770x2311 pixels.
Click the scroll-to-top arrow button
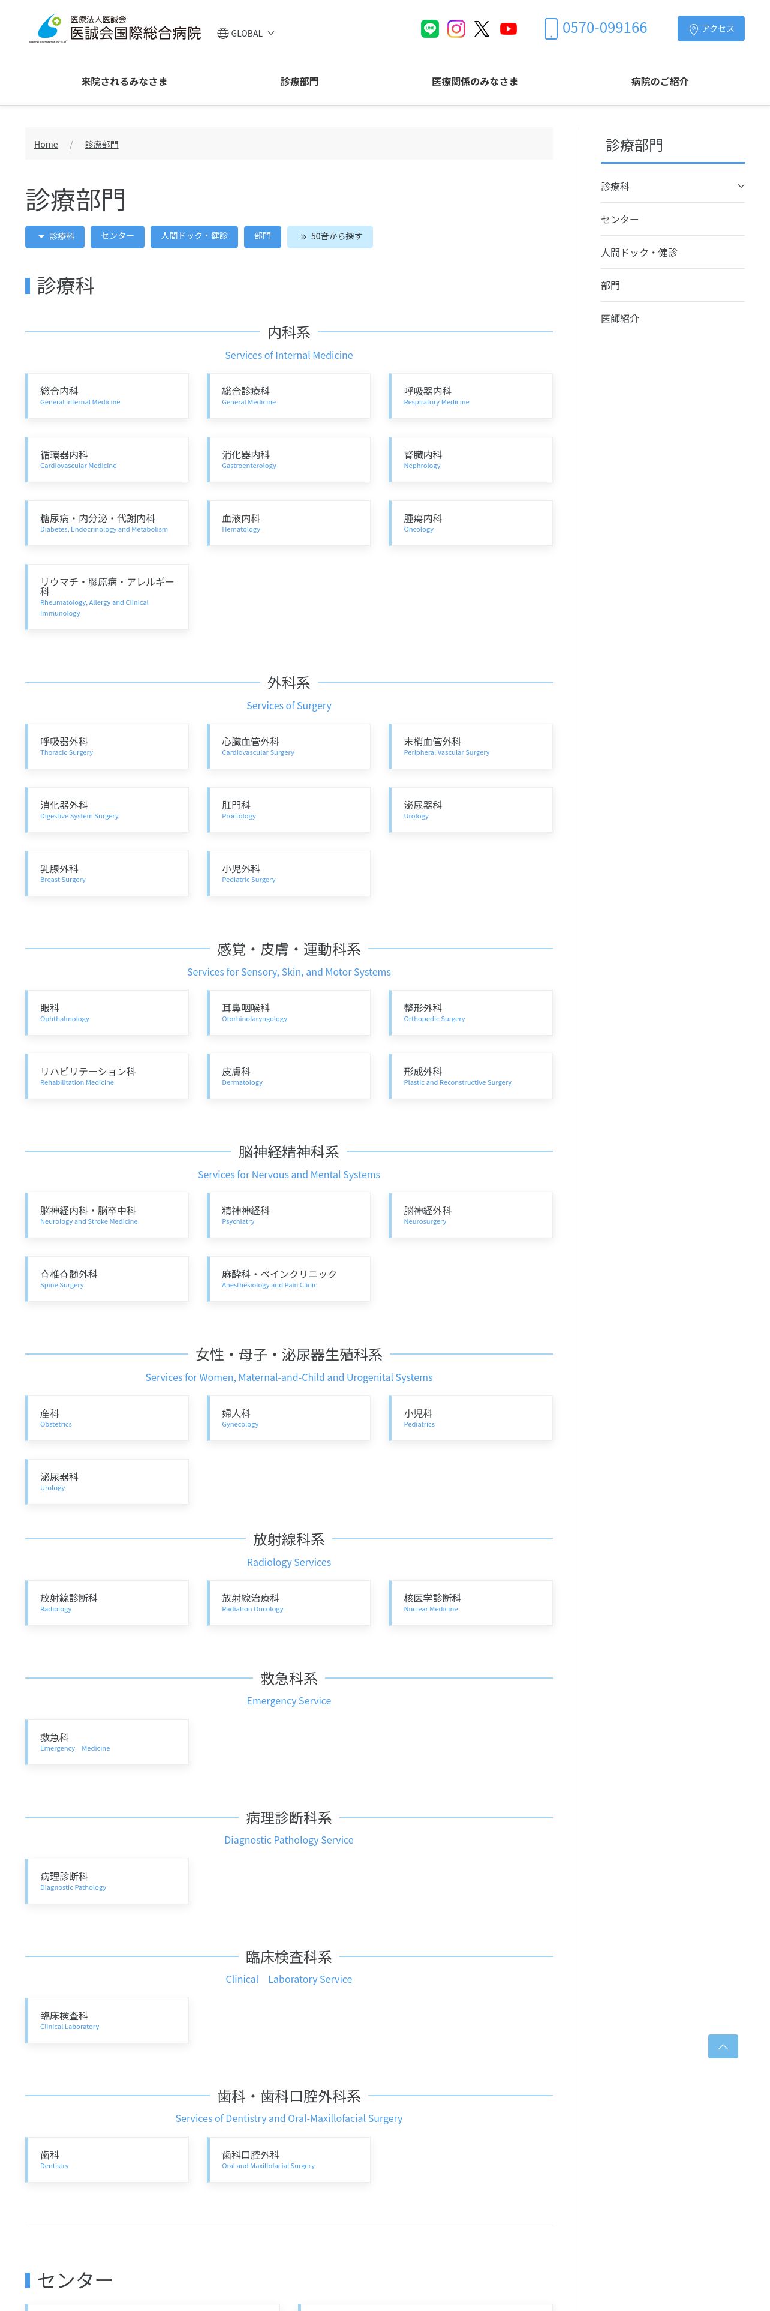pos(723,2045)
